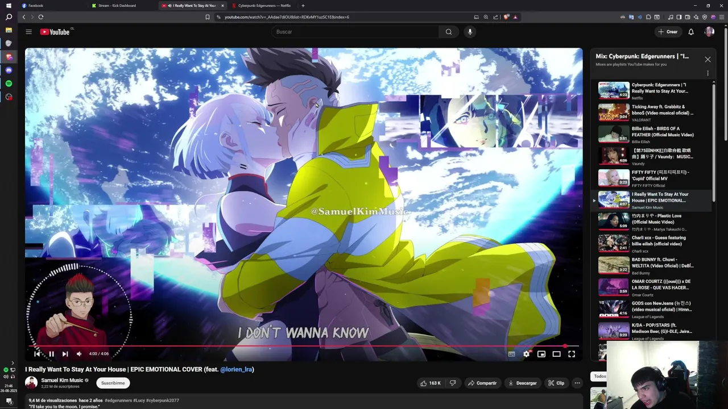Play Billie Eilish BIRDS OF A FEATHER item
The width and height of the screenshot is (728, 409).
point(652,135)
